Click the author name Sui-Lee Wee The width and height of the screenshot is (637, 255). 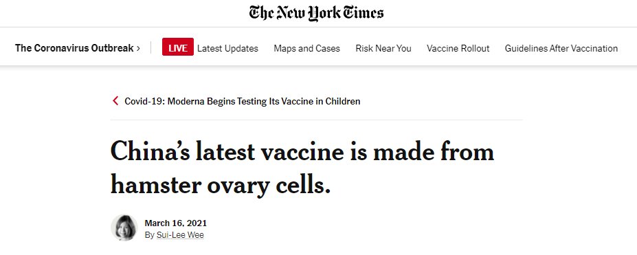[x=180, y=234]
